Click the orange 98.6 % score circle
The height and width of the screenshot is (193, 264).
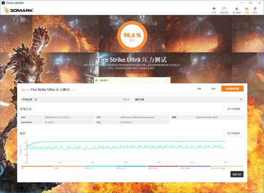pyautogui.click(x=132, y=36)
